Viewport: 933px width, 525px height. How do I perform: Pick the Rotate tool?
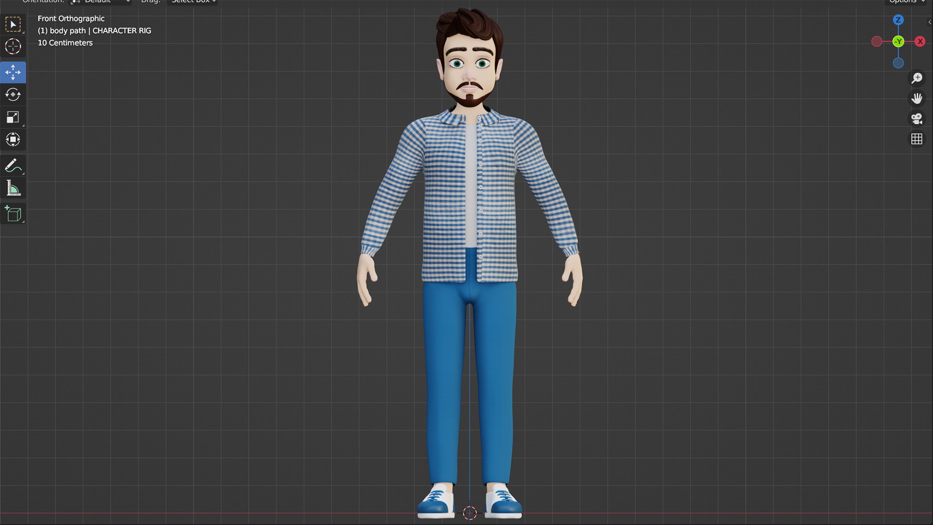click(x=13, y=95)
